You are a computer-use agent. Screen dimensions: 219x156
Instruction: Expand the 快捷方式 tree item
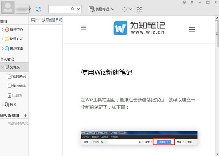tap(3, 39)
